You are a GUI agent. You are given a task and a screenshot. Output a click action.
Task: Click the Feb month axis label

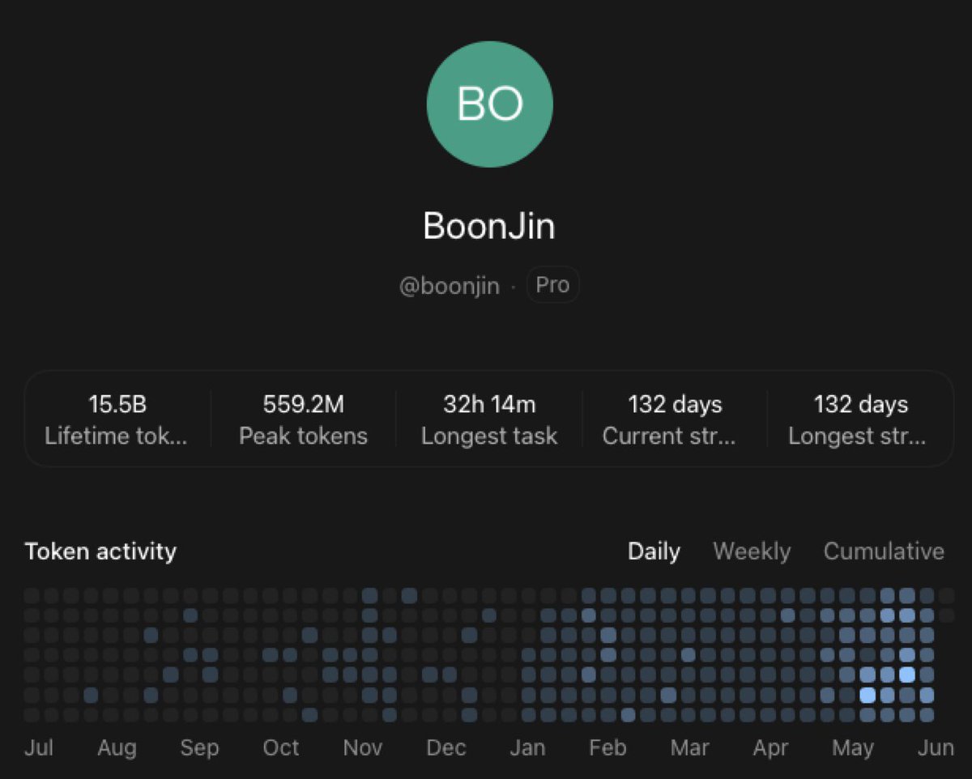point(607,747)
